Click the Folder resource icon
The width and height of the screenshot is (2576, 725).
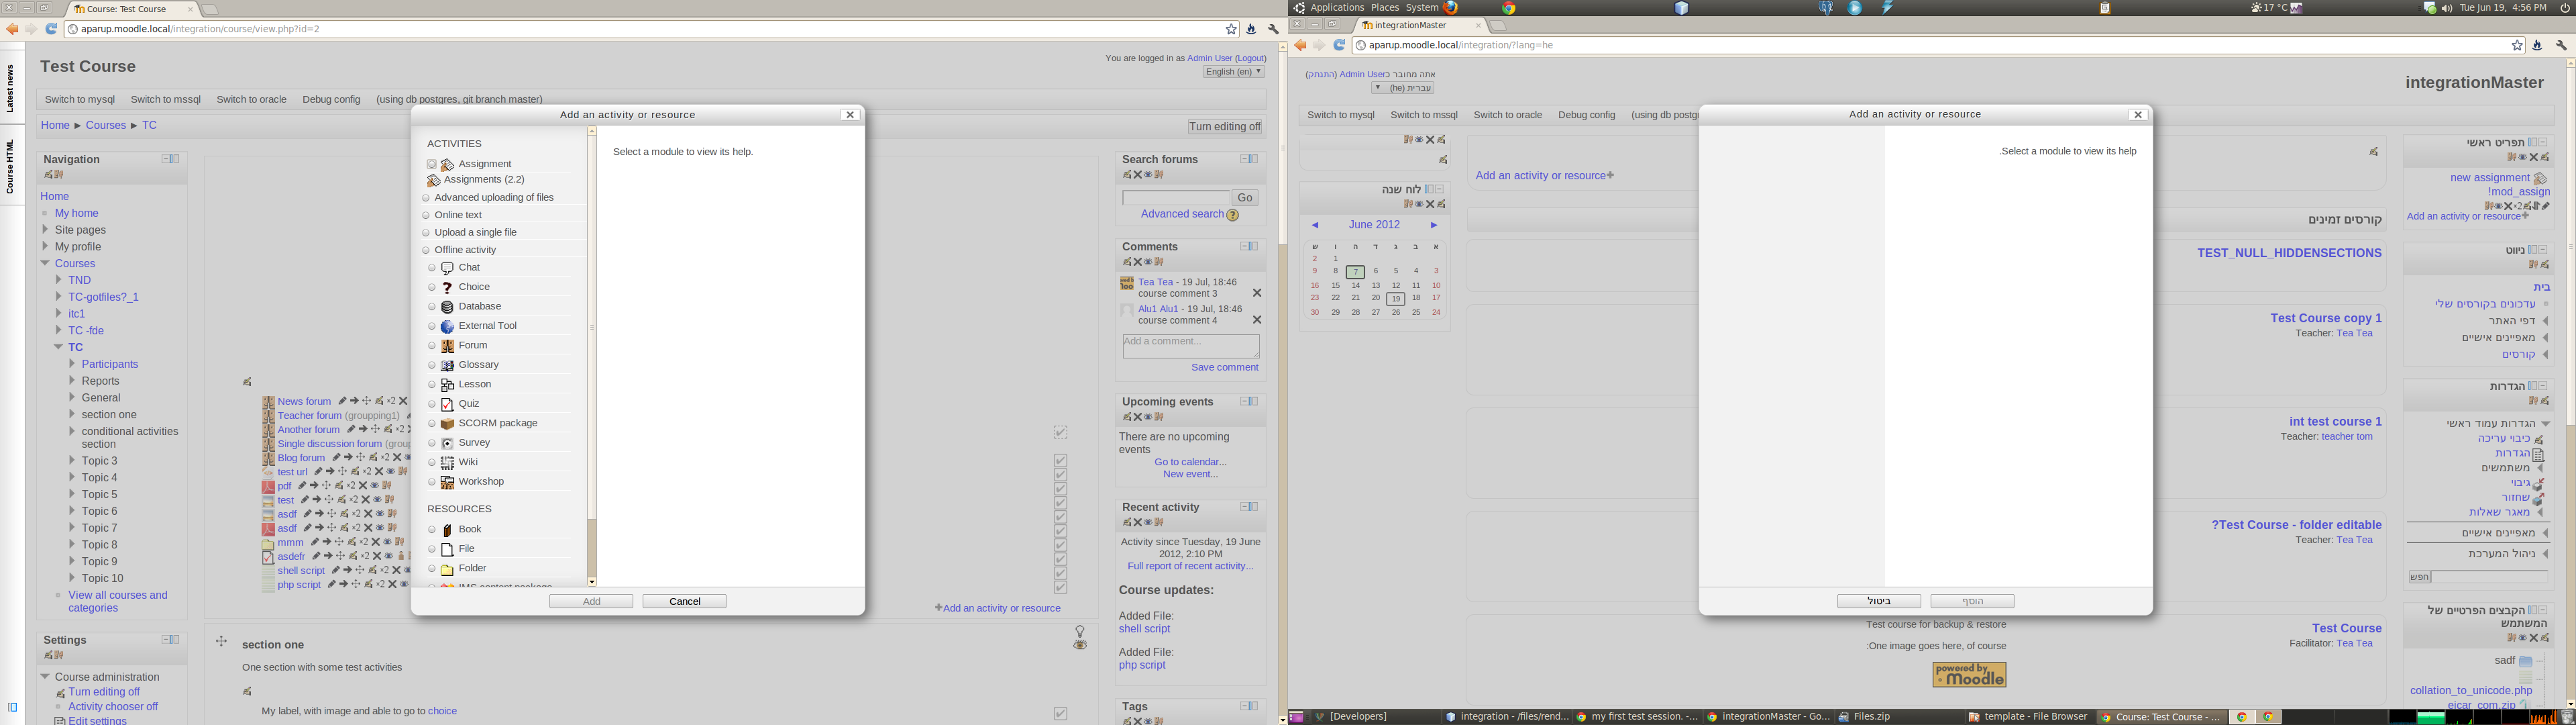447,569
